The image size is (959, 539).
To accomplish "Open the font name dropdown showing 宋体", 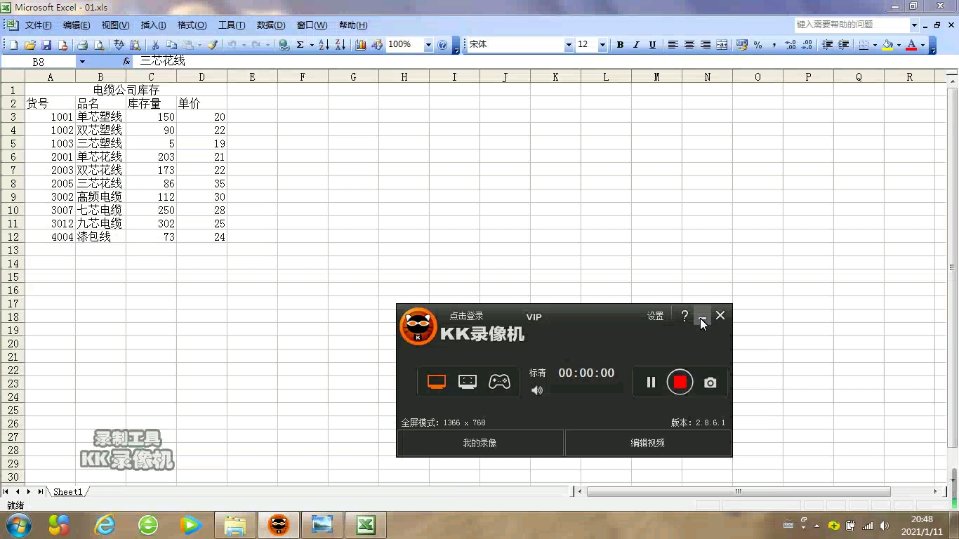I will click(570, 44).
